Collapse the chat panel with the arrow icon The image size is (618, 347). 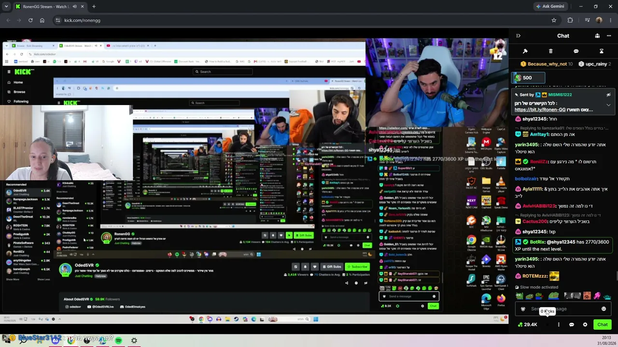[518, 36]
